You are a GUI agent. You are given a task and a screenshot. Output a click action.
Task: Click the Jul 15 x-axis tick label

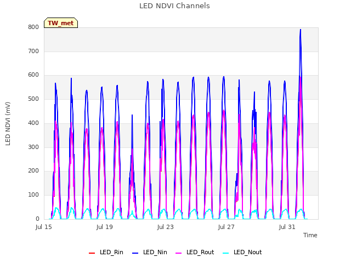(44, 227)
